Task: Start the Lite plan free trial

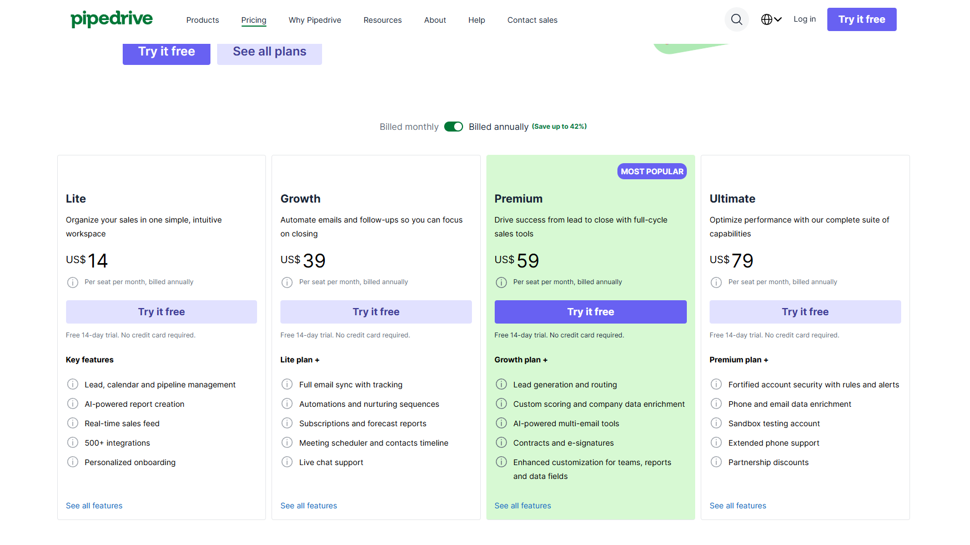Action: 162,312
